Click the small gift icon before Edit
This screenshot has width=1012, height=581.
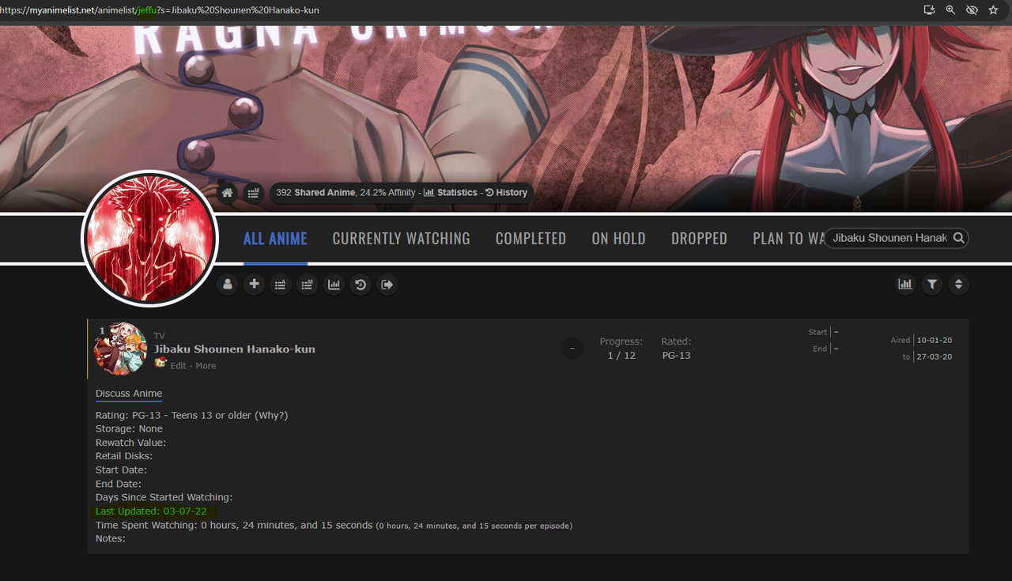pyautogui.click(x=160, y=363)
